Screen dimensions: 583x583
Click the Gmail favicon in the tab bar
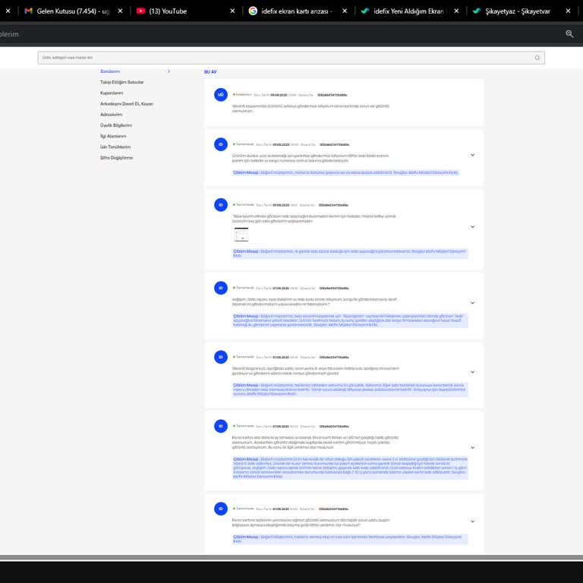click(29, 11)
